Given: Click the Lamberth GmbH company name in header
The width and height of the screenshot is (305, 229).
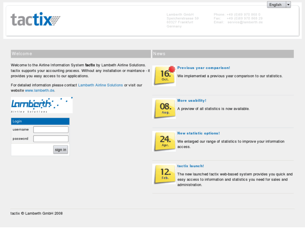Looking at the screenshot, I should point(180,14).
